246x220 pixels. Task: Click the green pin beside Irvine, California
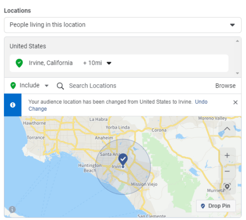click(x=19, y=63)
